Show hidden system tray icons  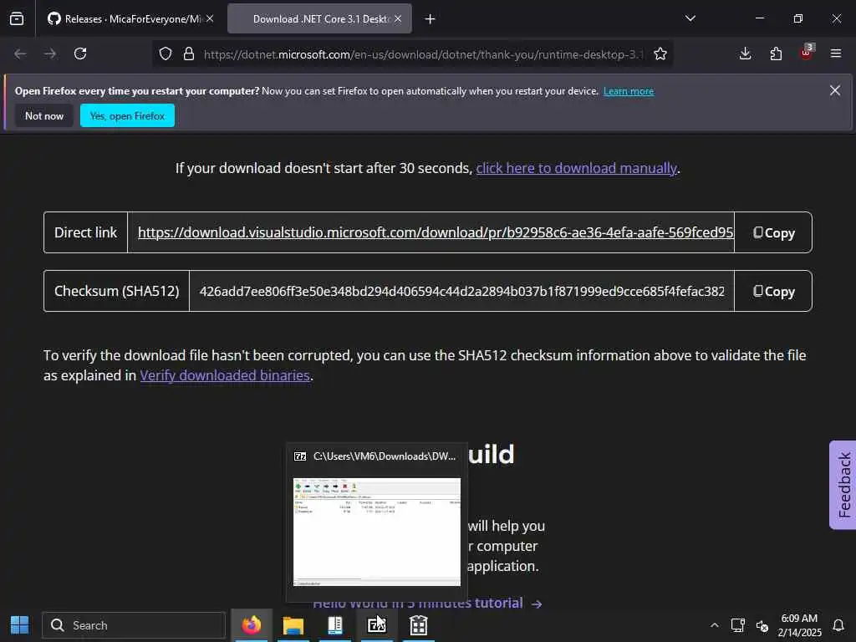[x=714, y=625]
